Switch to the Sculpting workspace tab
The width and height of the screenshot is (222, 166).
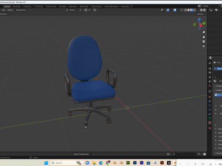point(27,6)
